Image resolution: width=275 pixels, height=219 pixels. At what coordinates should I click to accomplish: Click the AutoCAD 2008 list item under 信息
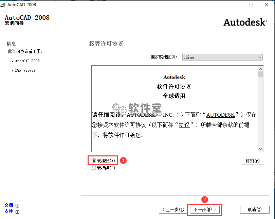[27, 61]
